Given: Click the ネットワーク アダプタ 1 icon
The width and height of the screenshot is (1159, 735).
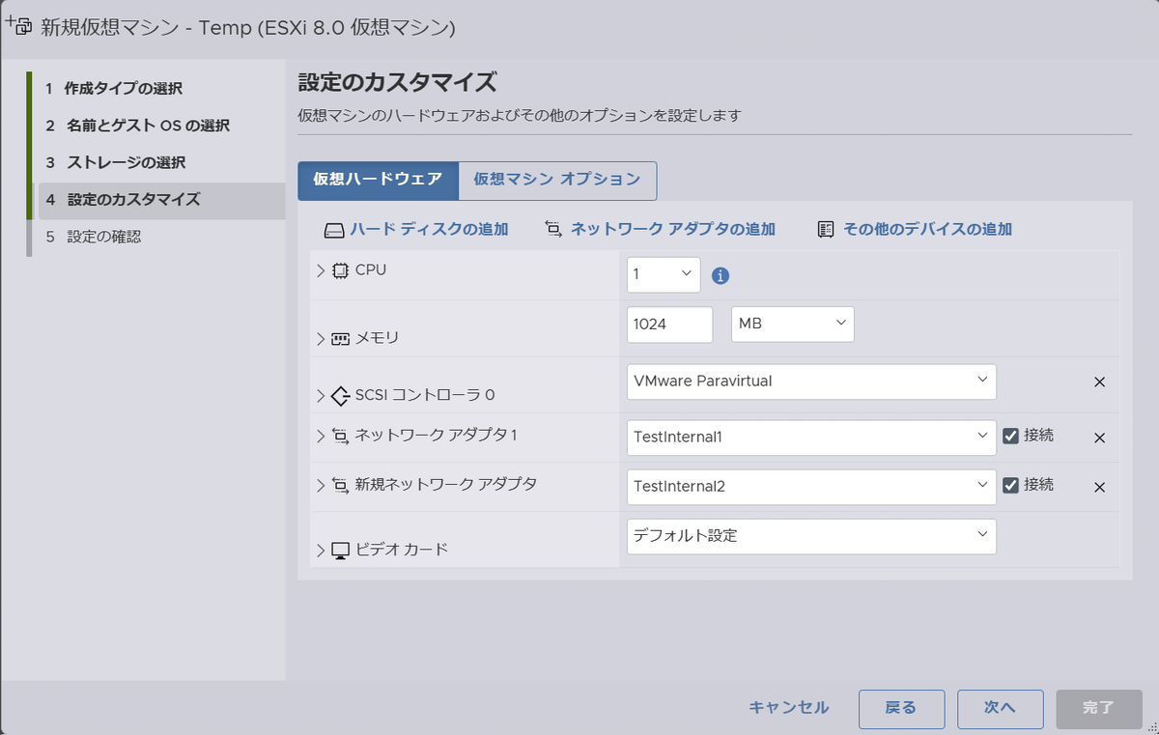Looking at the screenshot, I should click(x=341, y=437).
